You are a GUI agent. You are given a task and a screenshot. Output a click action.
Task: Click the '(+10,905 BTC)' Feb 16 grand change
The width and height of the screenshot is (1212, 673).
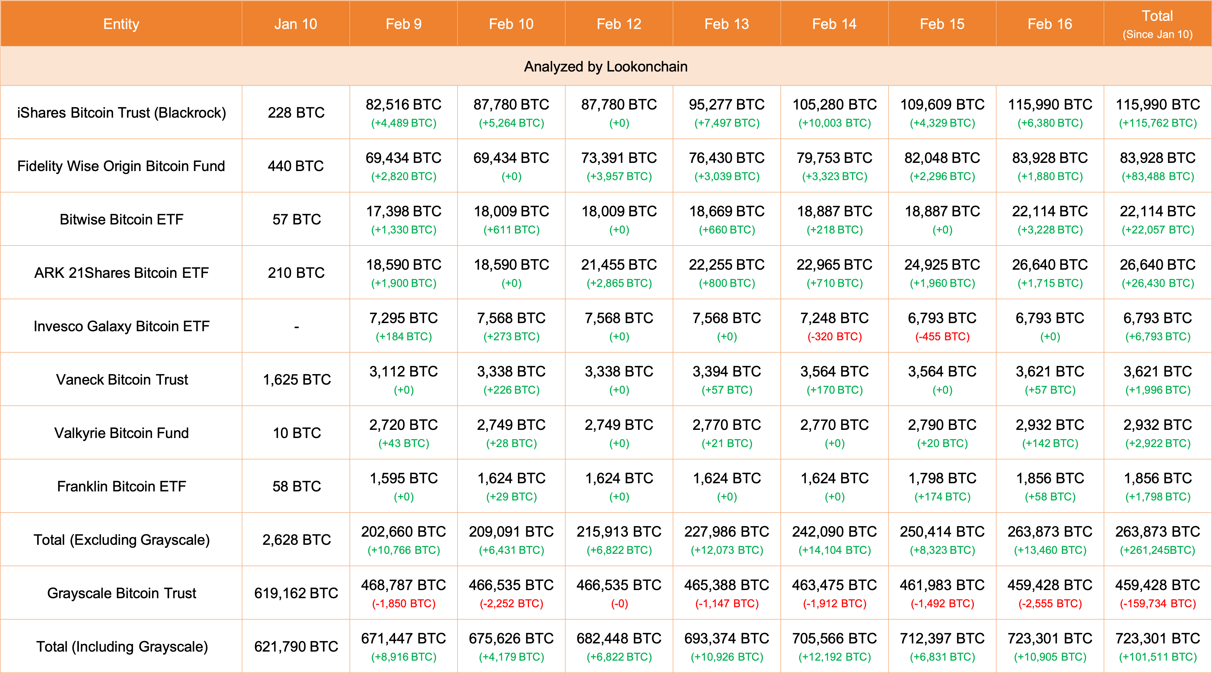point(1050,657)
